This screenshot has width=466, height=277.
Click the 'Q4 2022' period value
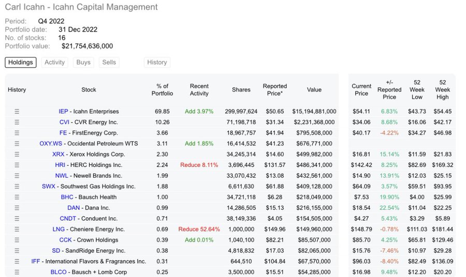[51, 21]
